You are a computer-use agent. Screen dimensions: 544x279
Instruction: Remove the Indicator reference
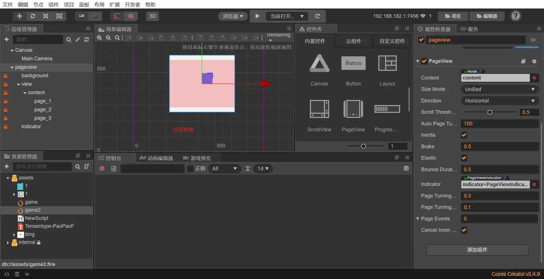[534, 184]
